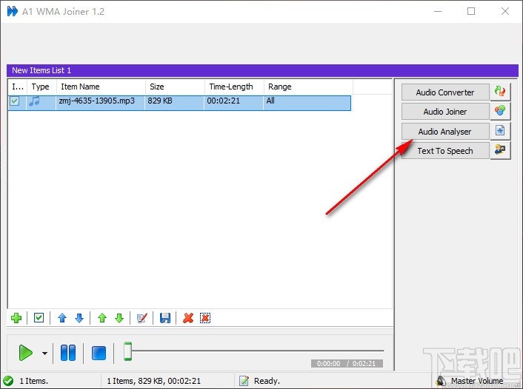Image resolution: width=523 pixels, height=389 pixels.
Task: Click the Audio Converter arrows icon
Action: click(500, 92)
